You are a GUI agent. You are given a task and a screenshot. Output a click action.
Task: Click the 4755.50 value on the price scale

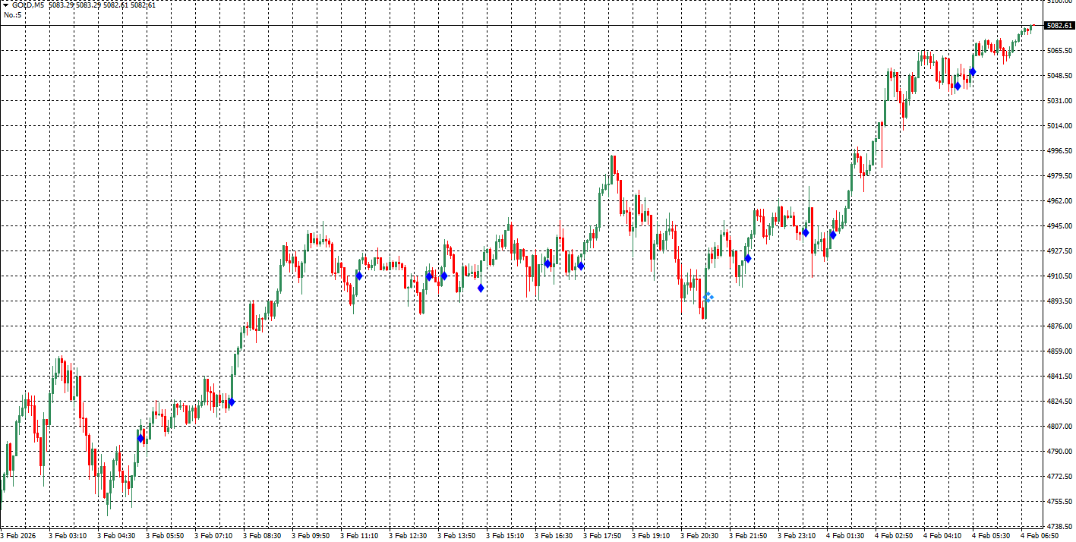pos(1059,502)
